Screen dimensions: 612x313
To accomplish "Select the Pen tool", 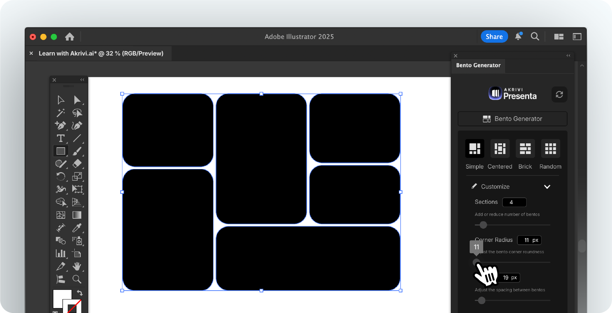I will point(60,126).
